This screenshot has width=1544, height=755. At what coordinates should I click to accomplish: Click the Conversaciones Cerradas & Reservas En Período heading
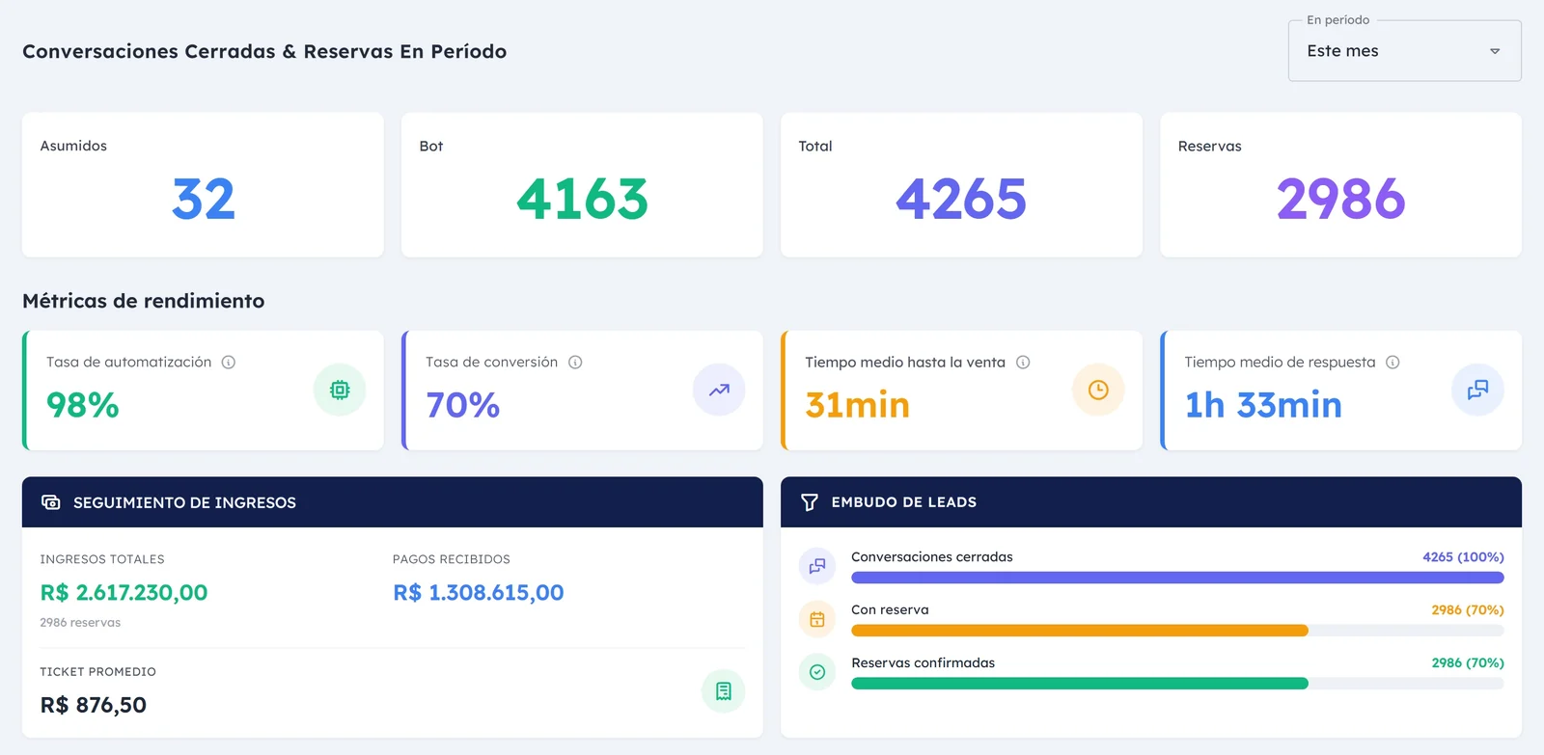(264, 51)
